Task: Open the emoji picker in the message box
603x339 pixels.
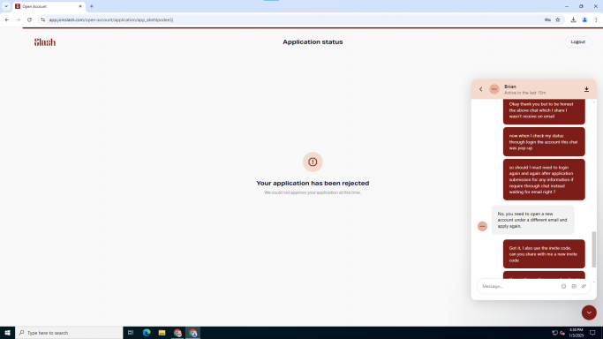Action: coord(563,286)
